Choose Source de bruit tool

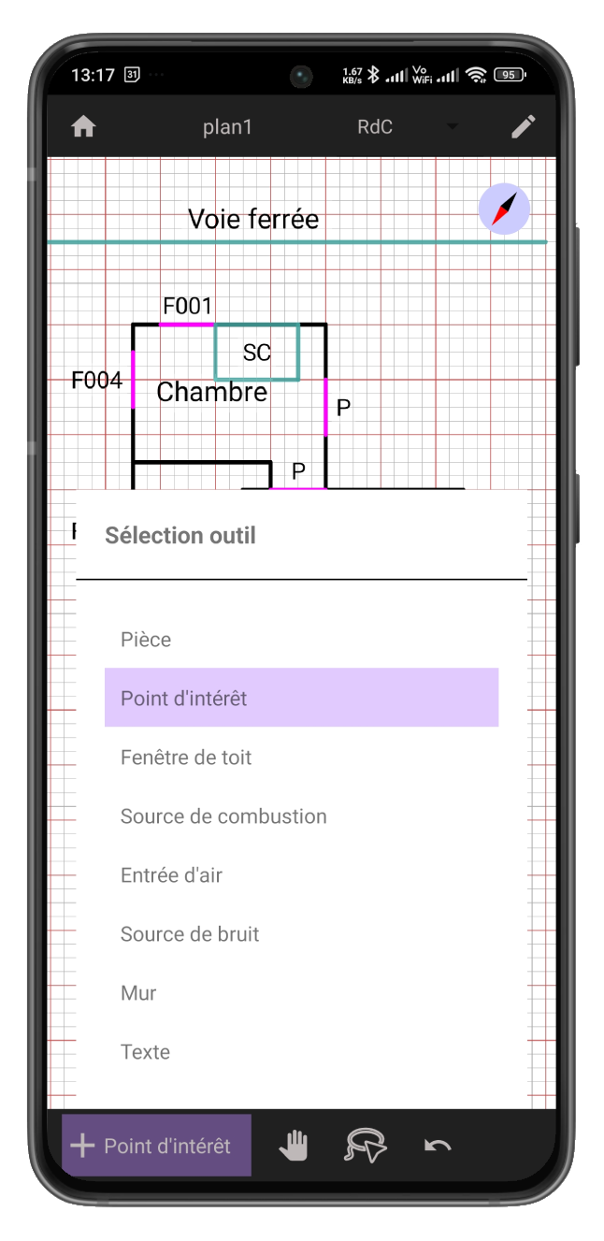click(x=190, y=934)
